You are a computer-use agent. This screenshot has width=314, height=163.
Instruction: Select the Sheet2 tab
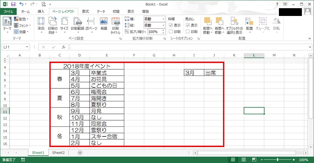[58, 153]
